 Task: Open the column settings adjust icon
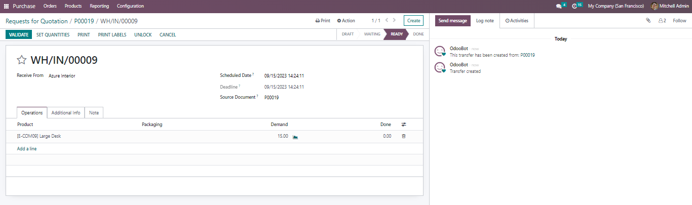click(404, 125)
